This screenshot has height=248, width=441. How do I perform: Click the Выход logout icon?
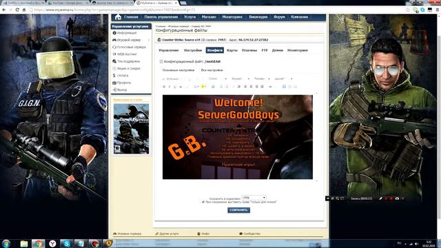114,90
